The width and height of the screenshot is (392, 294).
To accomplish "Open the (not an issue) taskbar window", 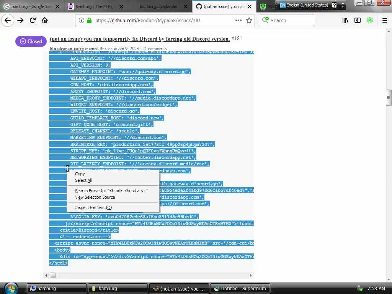I will (179, 289).
